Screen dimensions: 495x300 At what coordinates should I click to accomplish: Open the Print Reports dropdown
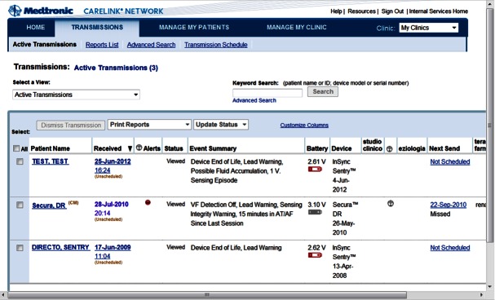click(149, 125)
